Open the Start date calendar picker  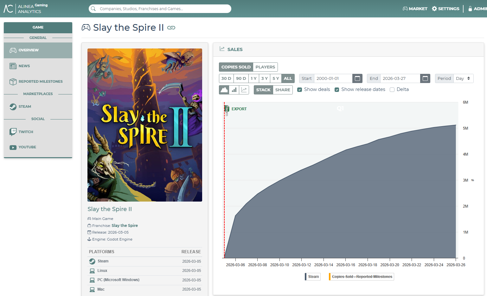point(357,78)
